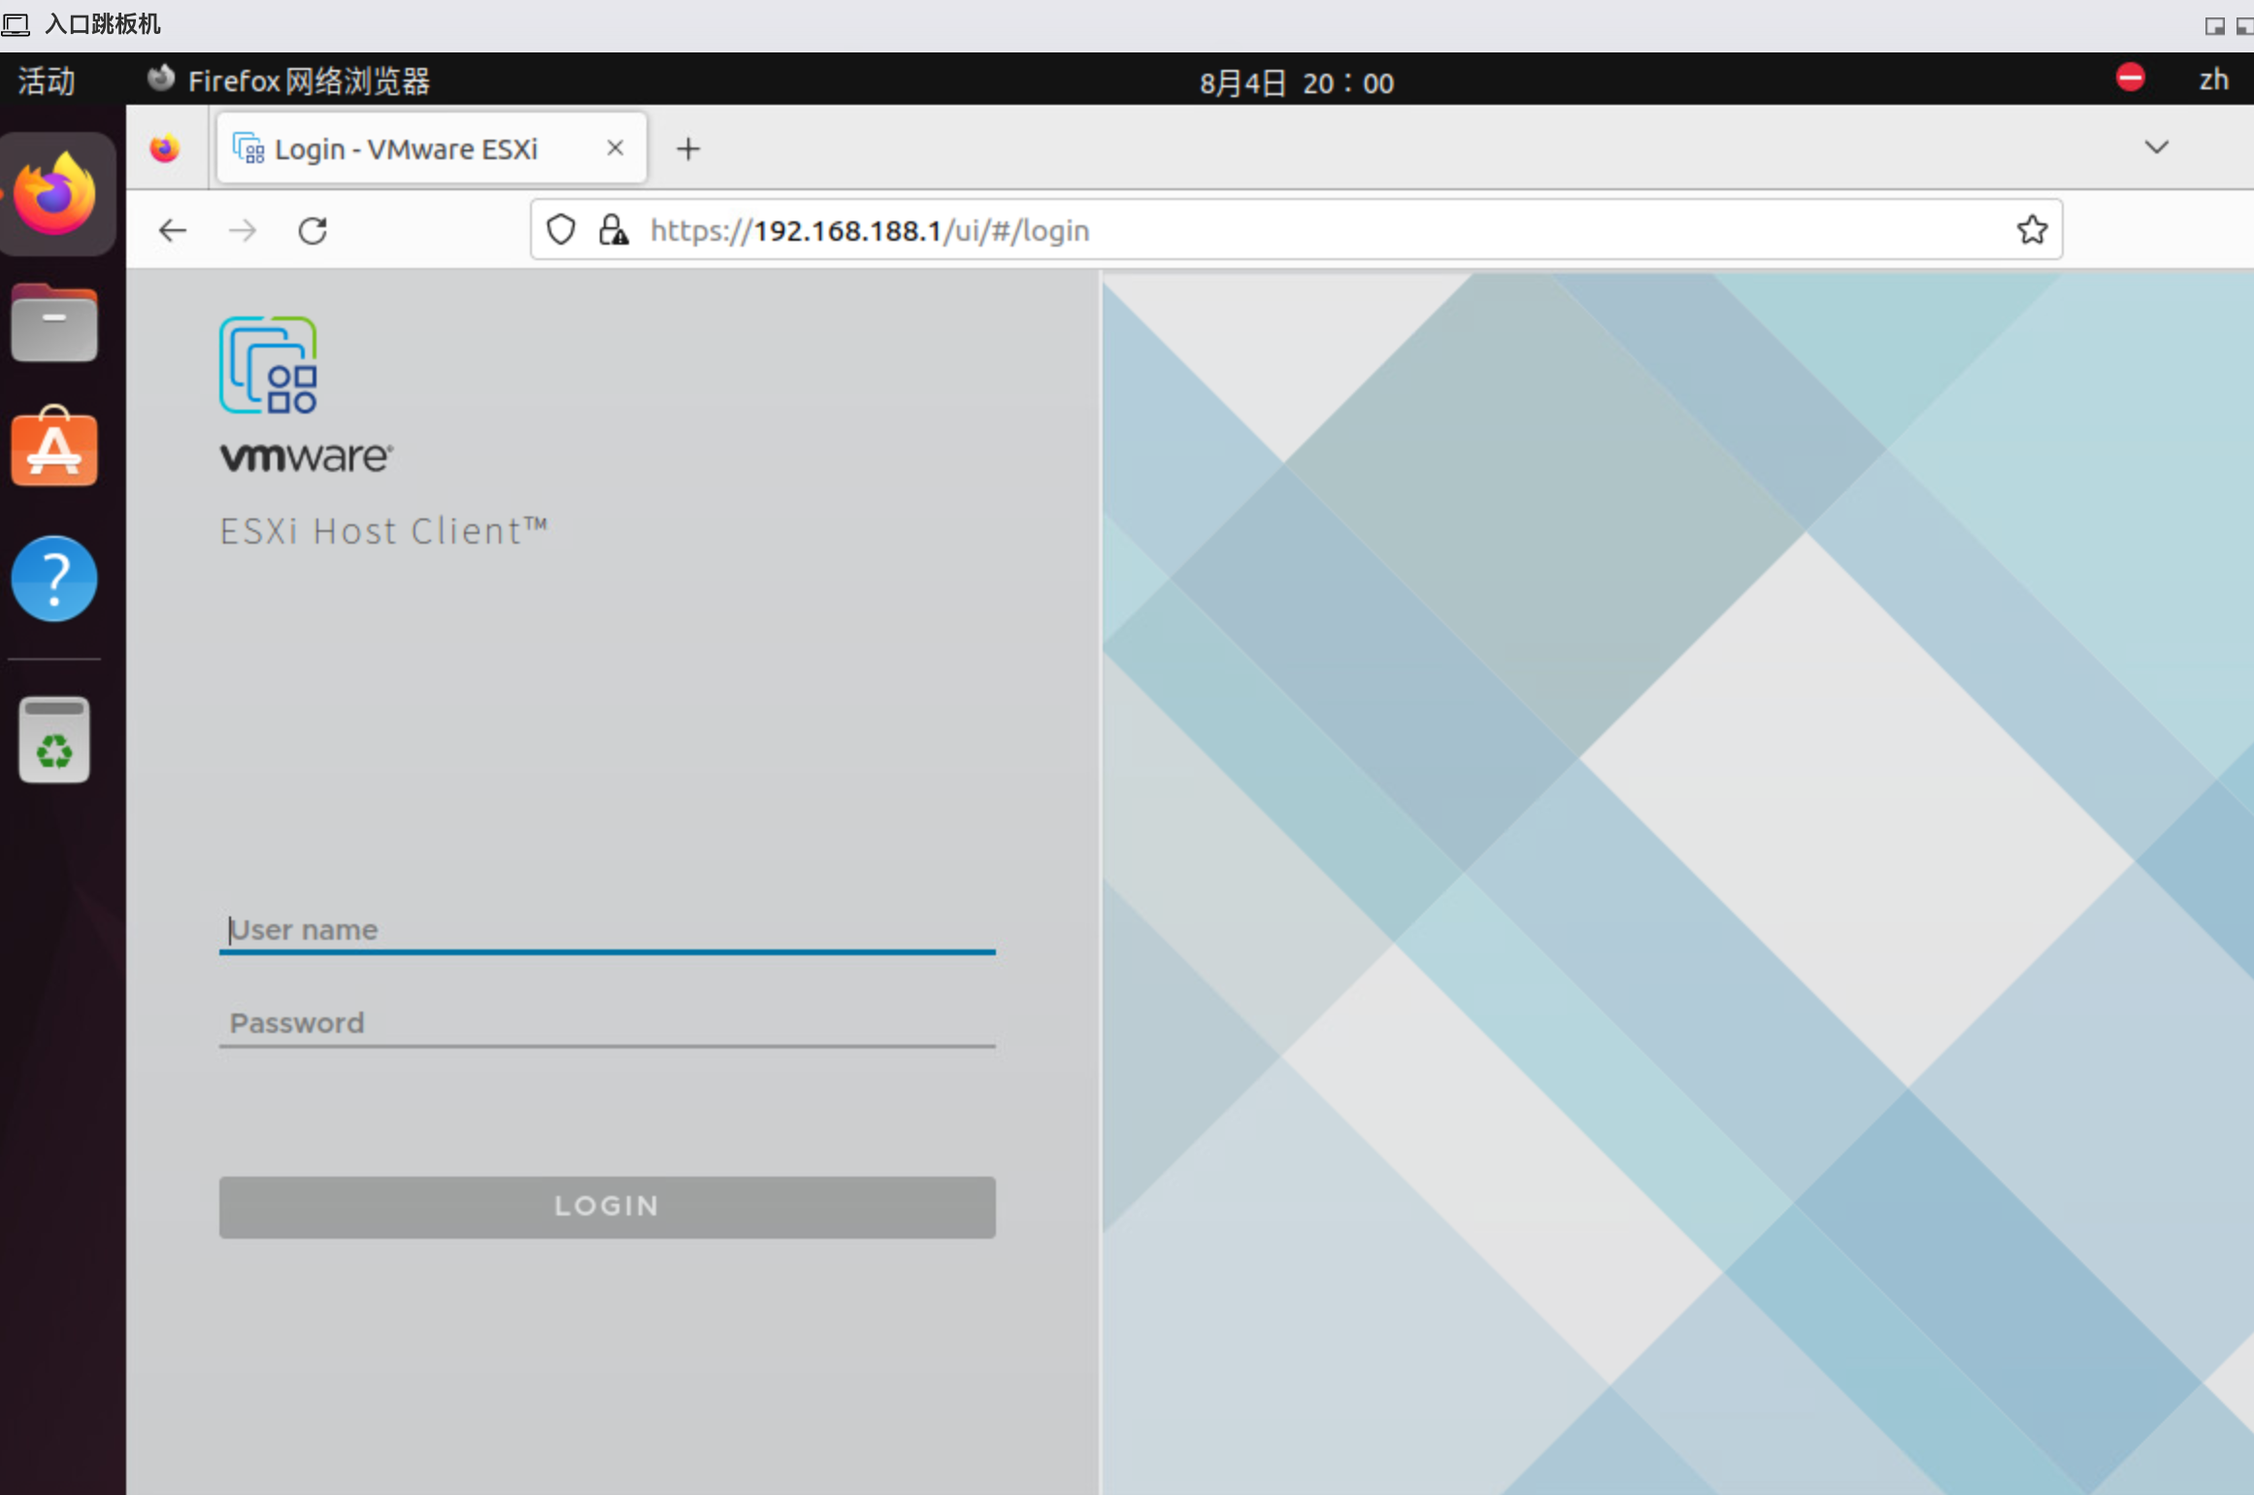Click the ESXi Host Client™ heading text

tap(384, 531)
